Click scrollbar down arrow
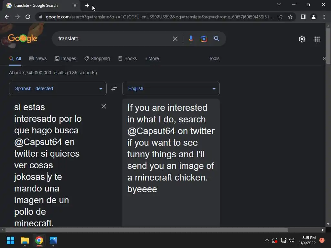This screenshot has height=248, width=331. [x=328, y=224]
